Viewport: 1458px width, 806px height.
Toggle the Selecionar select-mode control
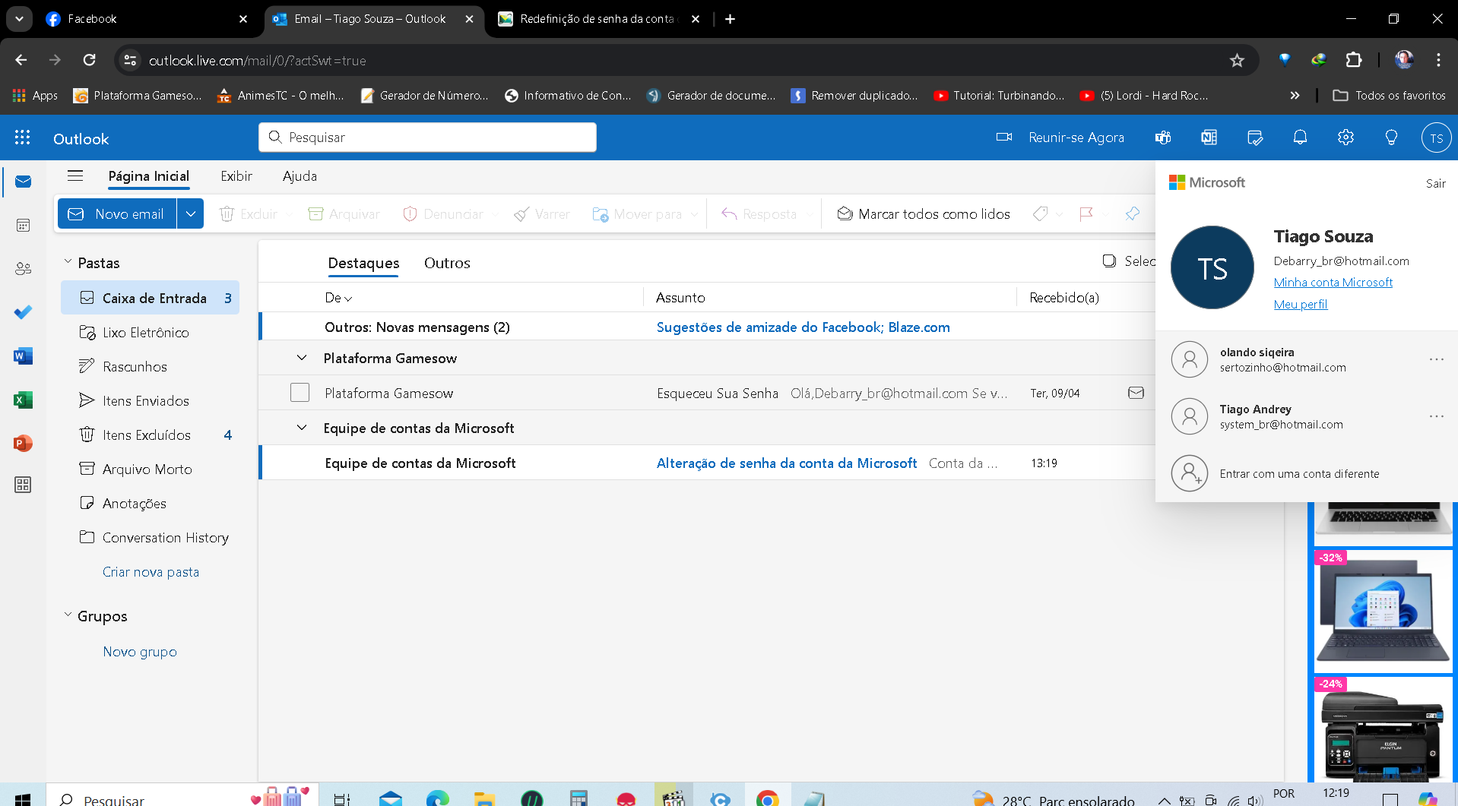pyautogui.click(x=1128, y=261)
